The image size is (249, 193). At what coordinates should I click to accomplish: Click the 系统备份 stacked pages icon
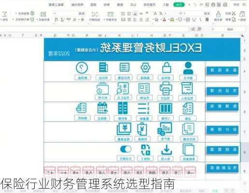click(188, 150)
